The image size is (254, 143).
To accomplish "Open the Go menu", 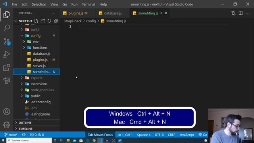I will coord(65,4).
